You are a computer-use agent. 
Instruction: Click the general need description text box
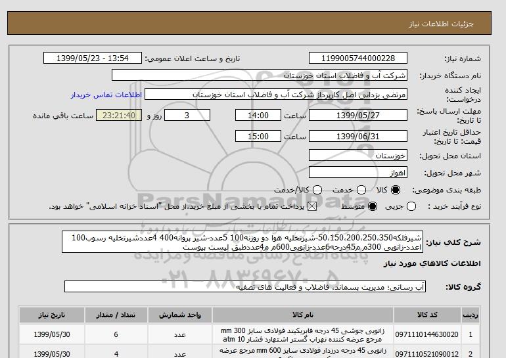click(242, 242)
